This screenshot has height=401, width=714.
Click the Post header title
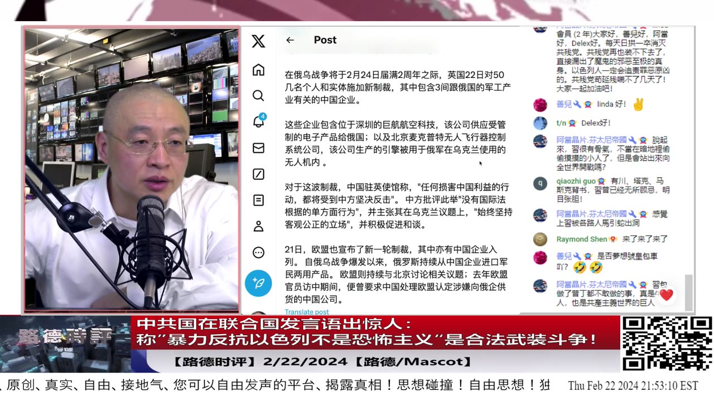[325, 40]
